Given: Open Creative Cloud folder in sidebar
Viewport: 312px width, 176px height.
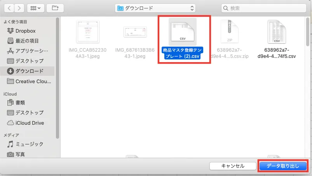Looking at the screenshot, I should [x=27, y=81].
